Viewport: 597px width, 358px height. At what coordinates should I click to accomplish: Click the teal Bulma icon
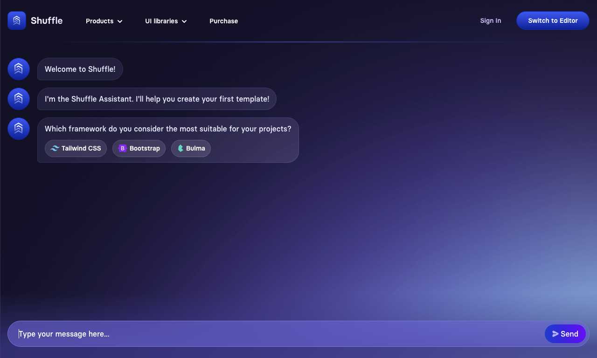180,148
